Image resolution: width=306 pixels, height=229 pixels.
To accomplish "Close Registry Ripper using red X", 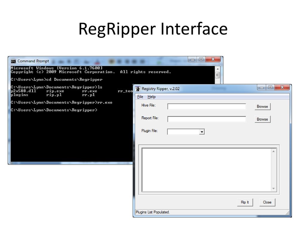I will 282,87.
